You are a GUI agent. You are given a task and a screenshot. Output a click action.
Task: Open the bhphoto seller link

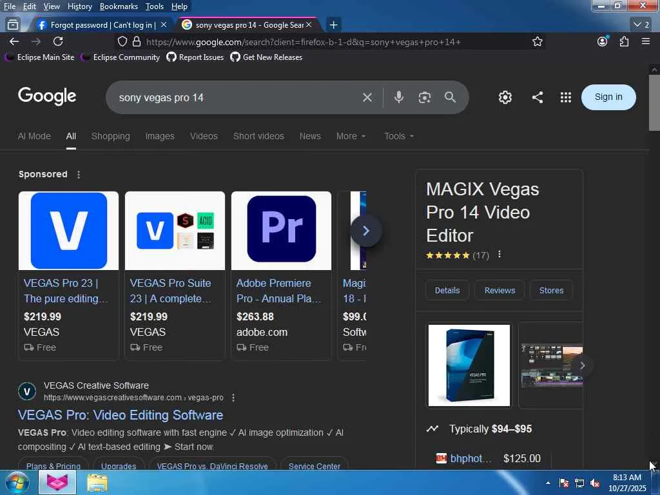[471, 458]
